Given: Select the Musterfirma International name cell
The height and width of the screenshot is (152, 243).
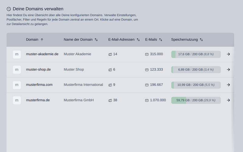Looking at the screenshot, I should [x=83, y=85].
